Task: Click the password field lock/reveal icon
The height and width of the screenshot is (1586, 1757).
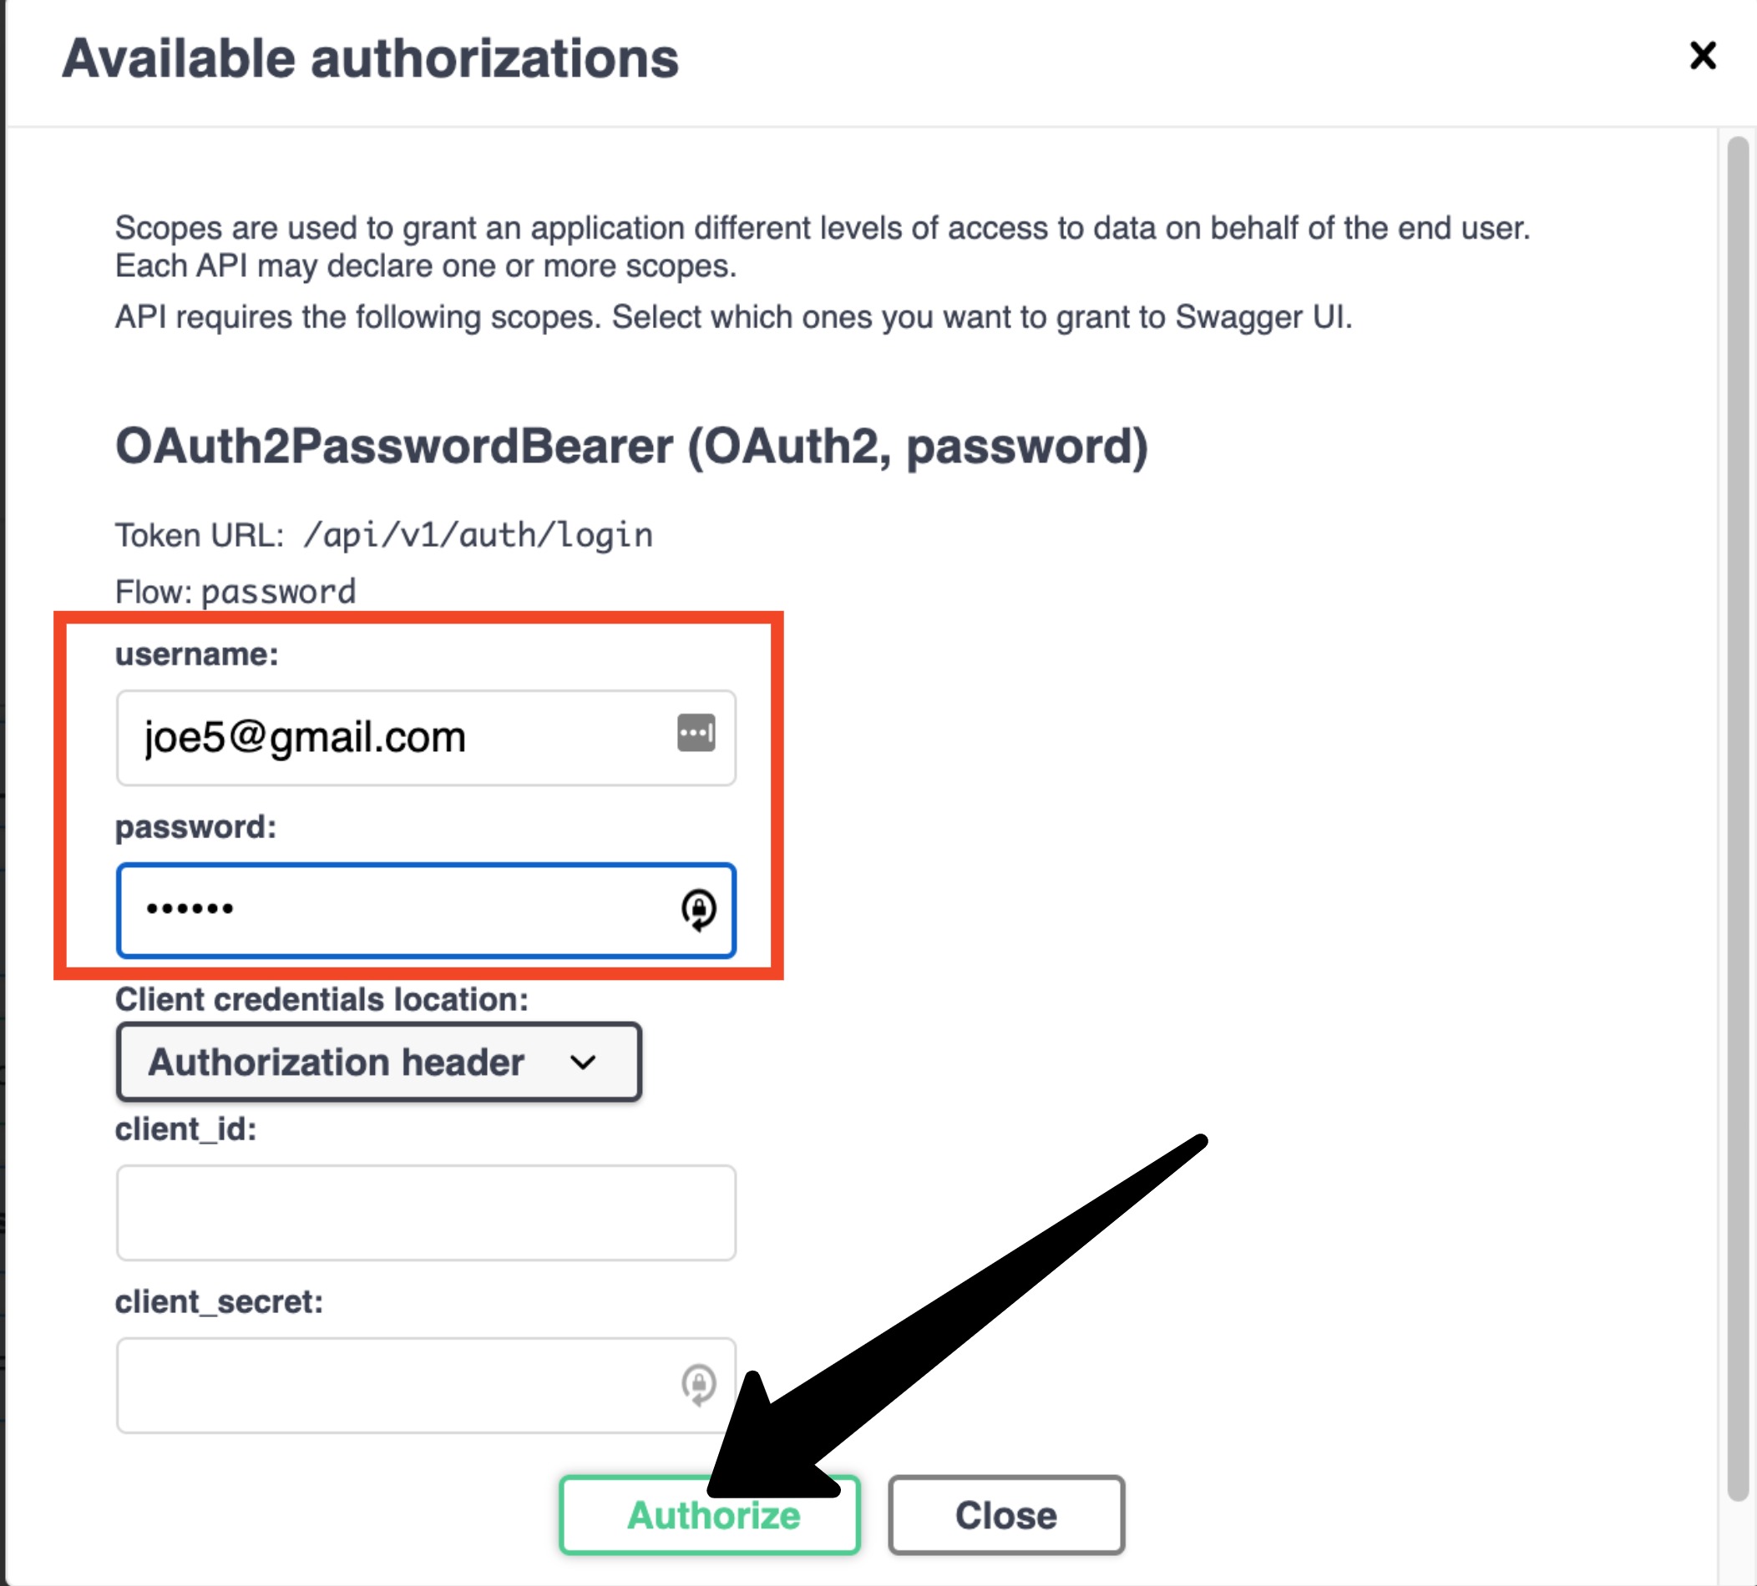Action: (x=691, y=907)
